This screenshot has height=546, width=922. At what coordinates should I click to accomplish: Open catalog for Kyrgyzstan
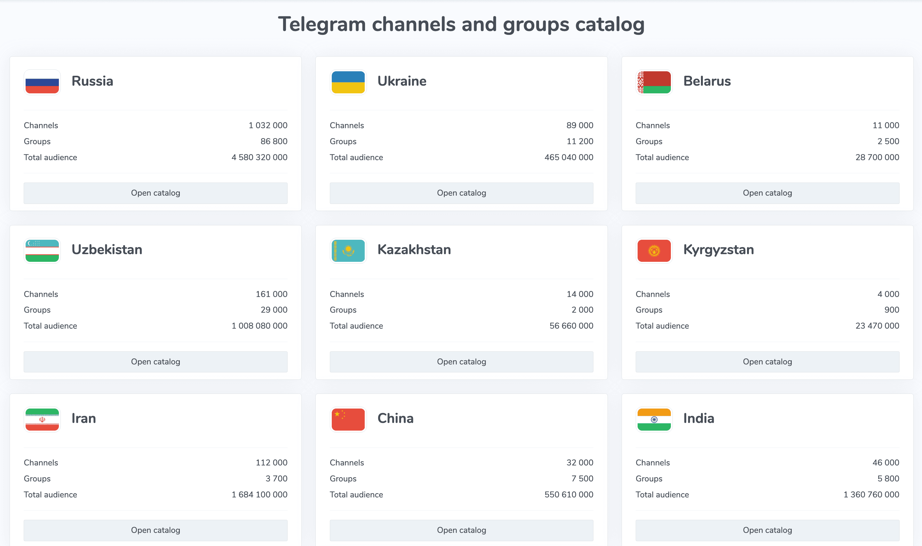coord(767,362)
